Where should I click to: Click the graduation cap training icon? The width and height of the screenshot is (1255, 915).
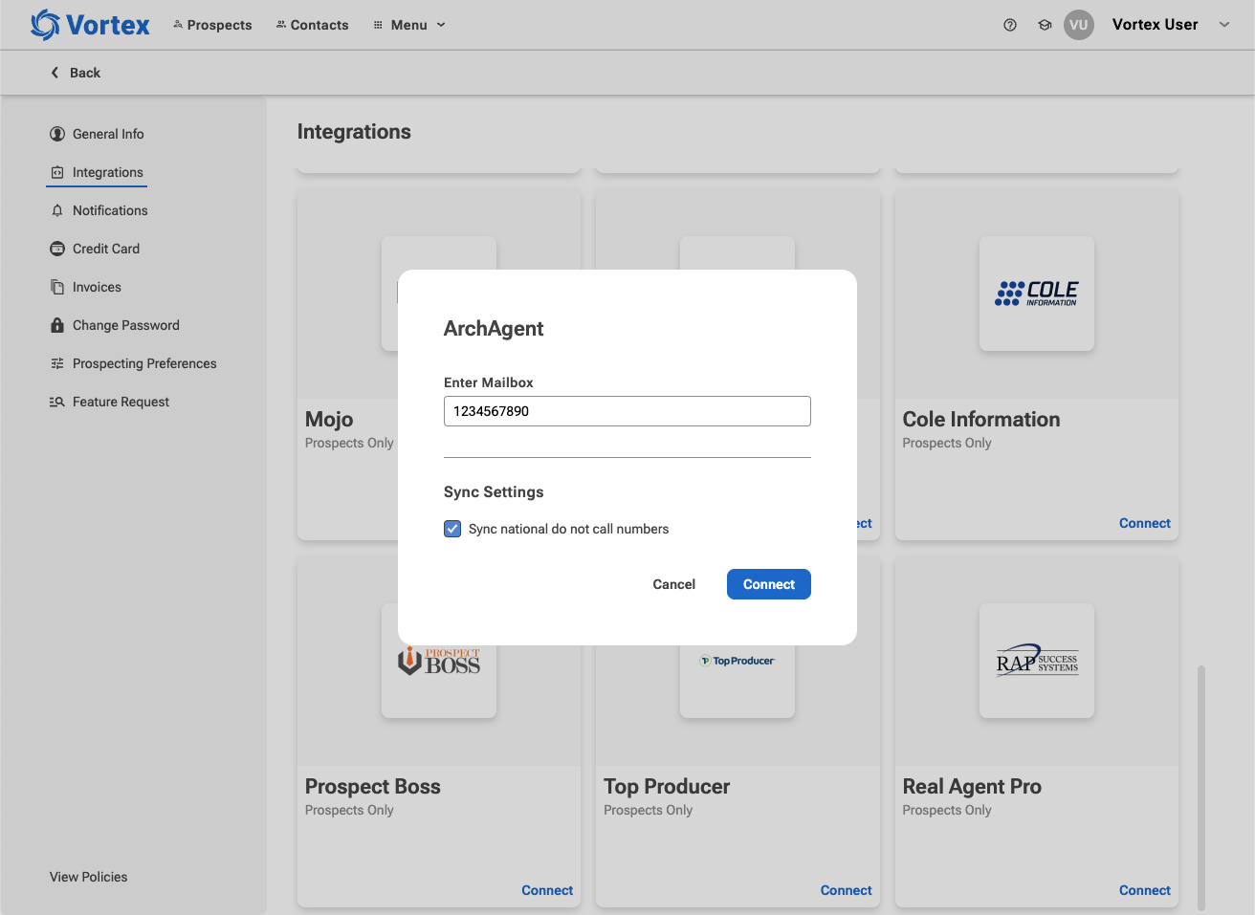click(1045, 25)
